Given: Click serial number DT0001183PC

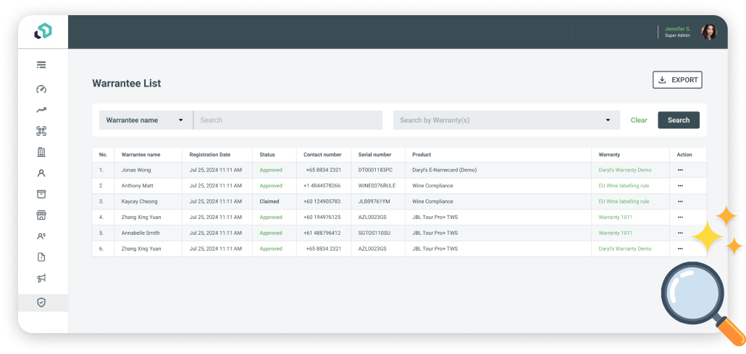Looking at the screenshot, I should (x=375, y=170).
